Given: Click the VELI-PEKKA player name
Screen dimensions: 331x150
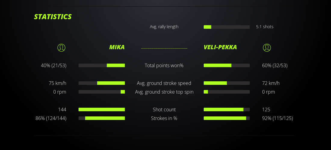Looking at the screenshot, I should (220, 47).
